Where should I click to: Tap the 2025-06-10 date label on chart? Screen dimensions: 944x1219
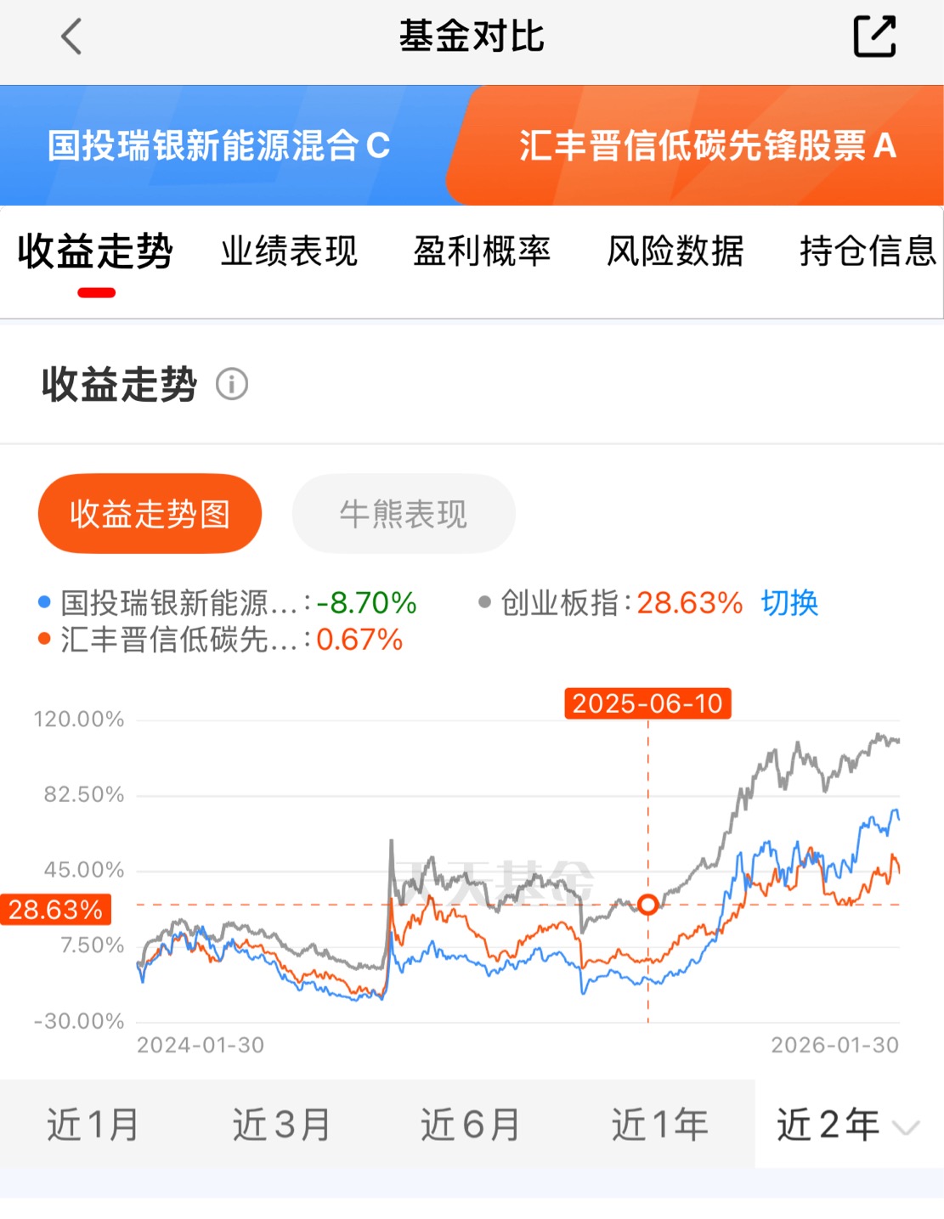coord(647,703)
